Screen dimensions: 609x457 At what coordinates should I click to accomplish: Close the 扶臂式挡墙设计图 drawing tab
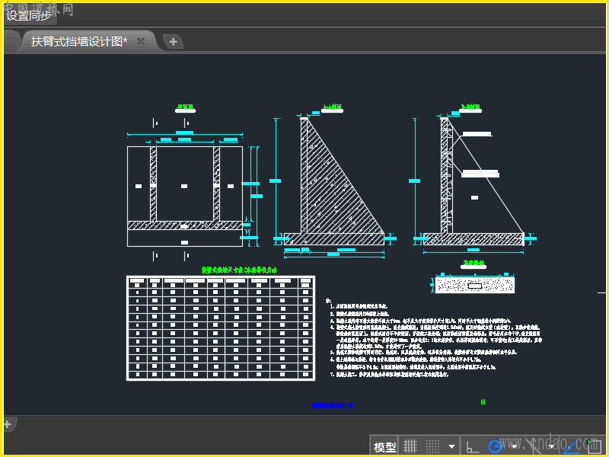(x=141, y=42)
